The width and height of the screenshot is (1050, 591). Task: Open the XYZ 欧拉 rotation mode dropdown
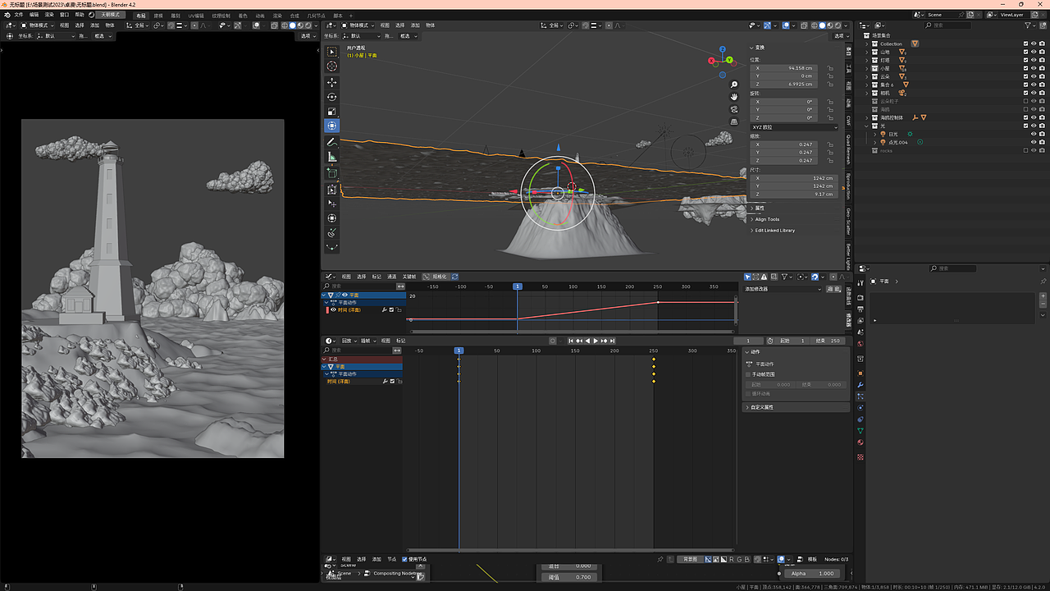[x=793, y=127]
